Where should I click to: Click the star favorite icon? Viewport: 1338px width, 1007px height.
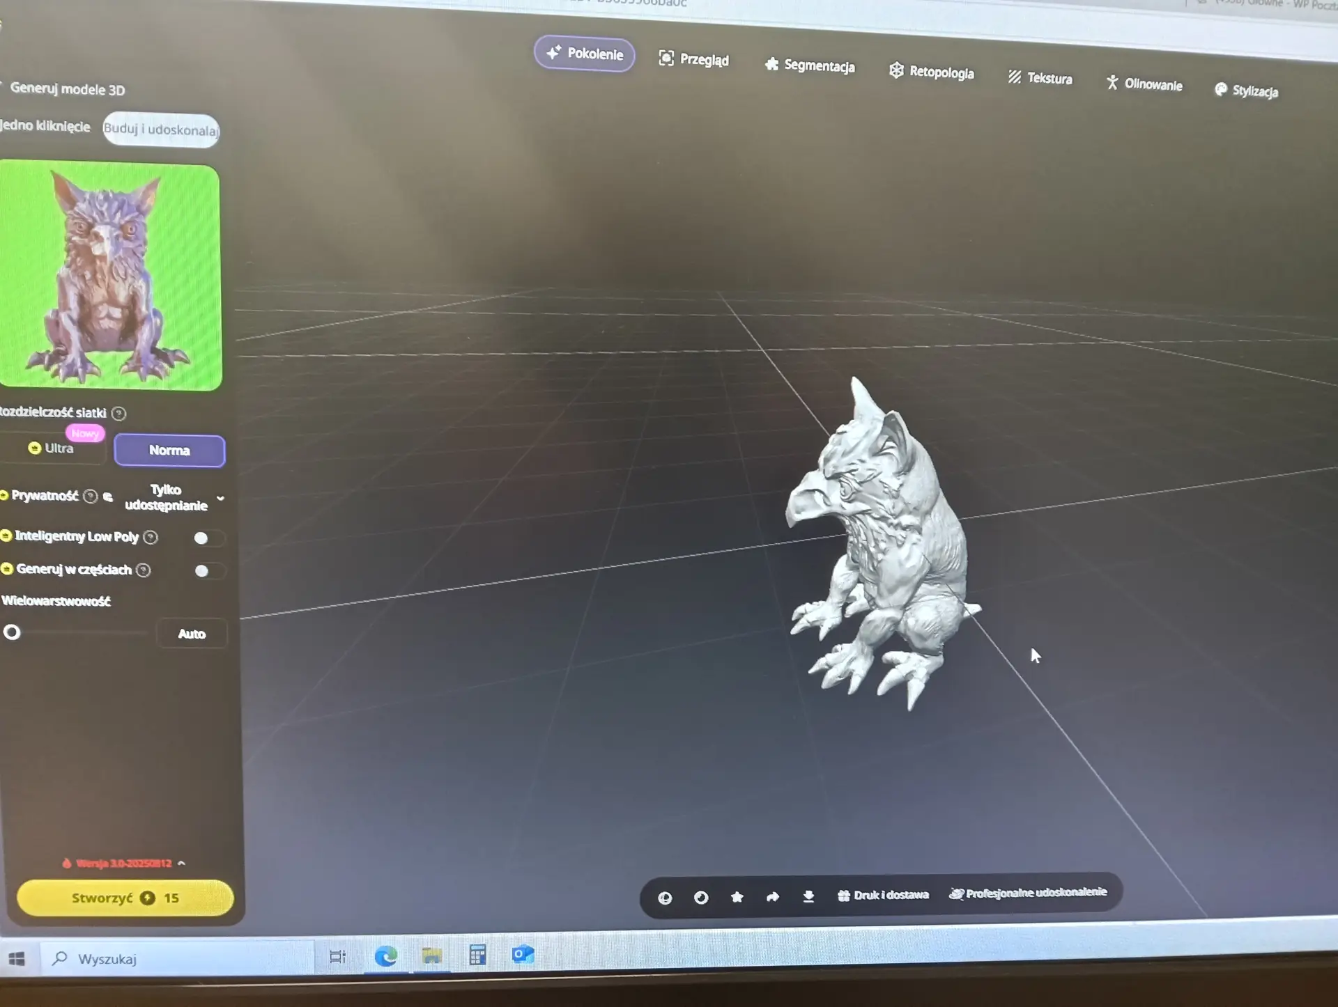(x=737, y=897)
